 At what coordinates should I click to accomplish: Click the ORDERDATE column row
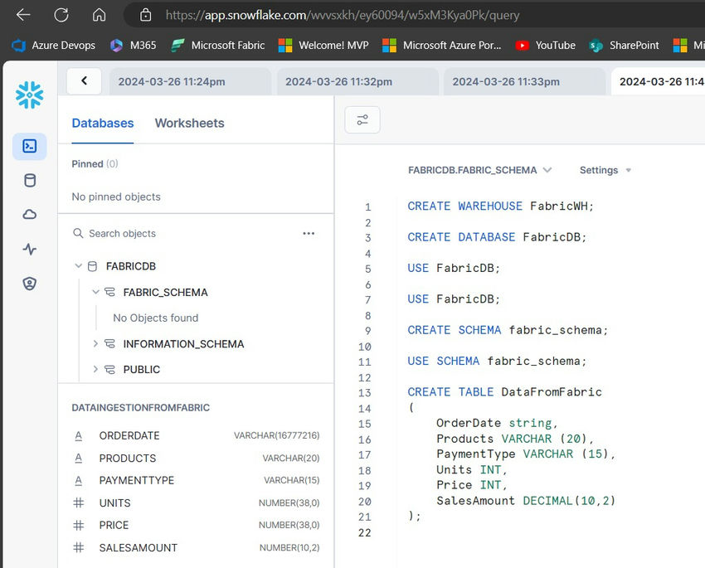point(196,435)
